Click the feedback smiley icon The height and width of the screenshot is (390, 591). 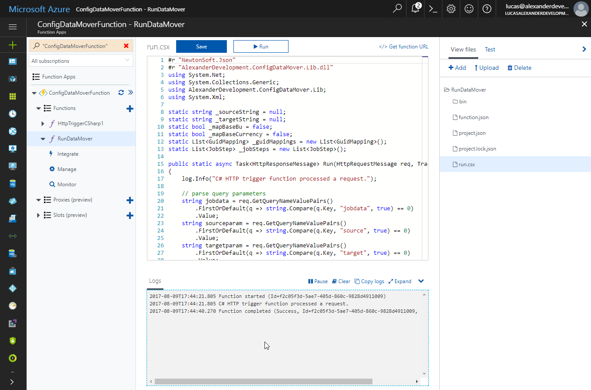469,9
